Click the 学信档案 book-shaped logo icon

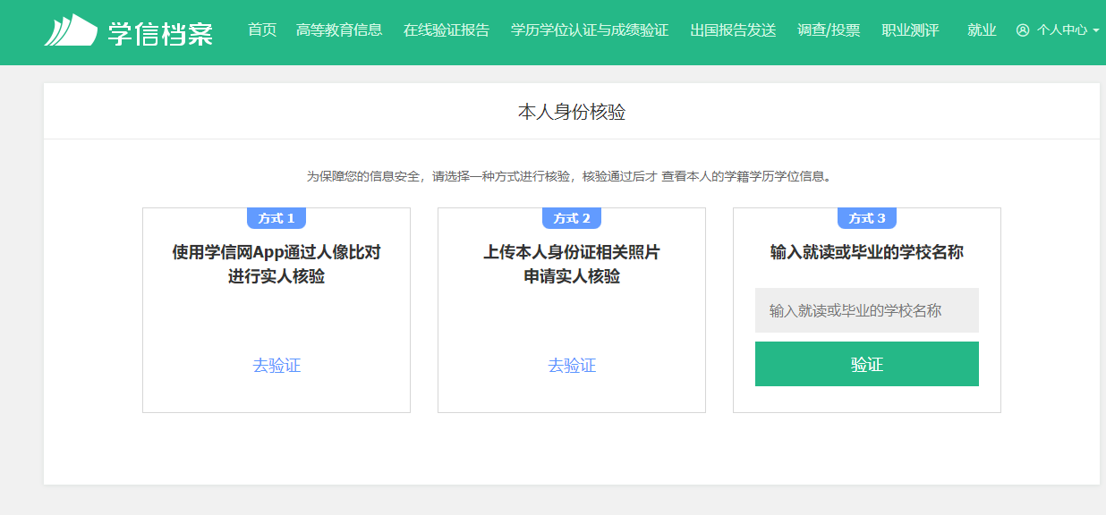pyautogui.click(x=71, y=30)
